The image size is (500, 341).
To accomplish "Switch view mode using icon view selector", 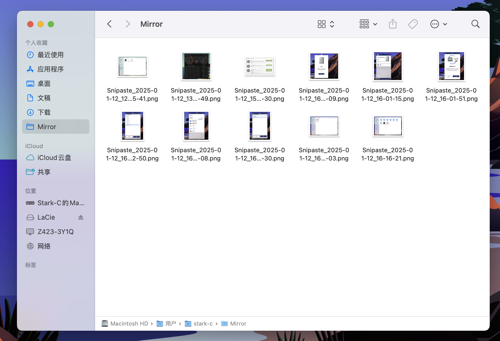I will tap(326, 24).
